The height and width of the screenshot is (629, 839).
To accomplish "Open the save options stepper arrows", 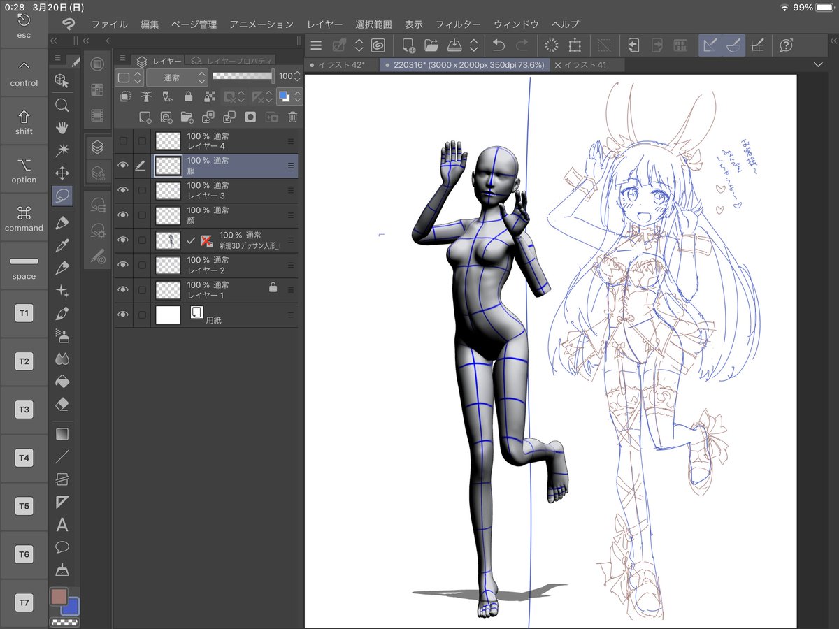I will click(473, 45).
